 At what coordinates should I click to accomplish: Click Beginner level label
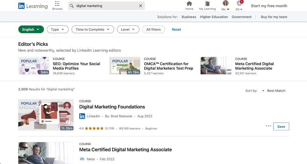pyautogui.click(x=151, y=129)
